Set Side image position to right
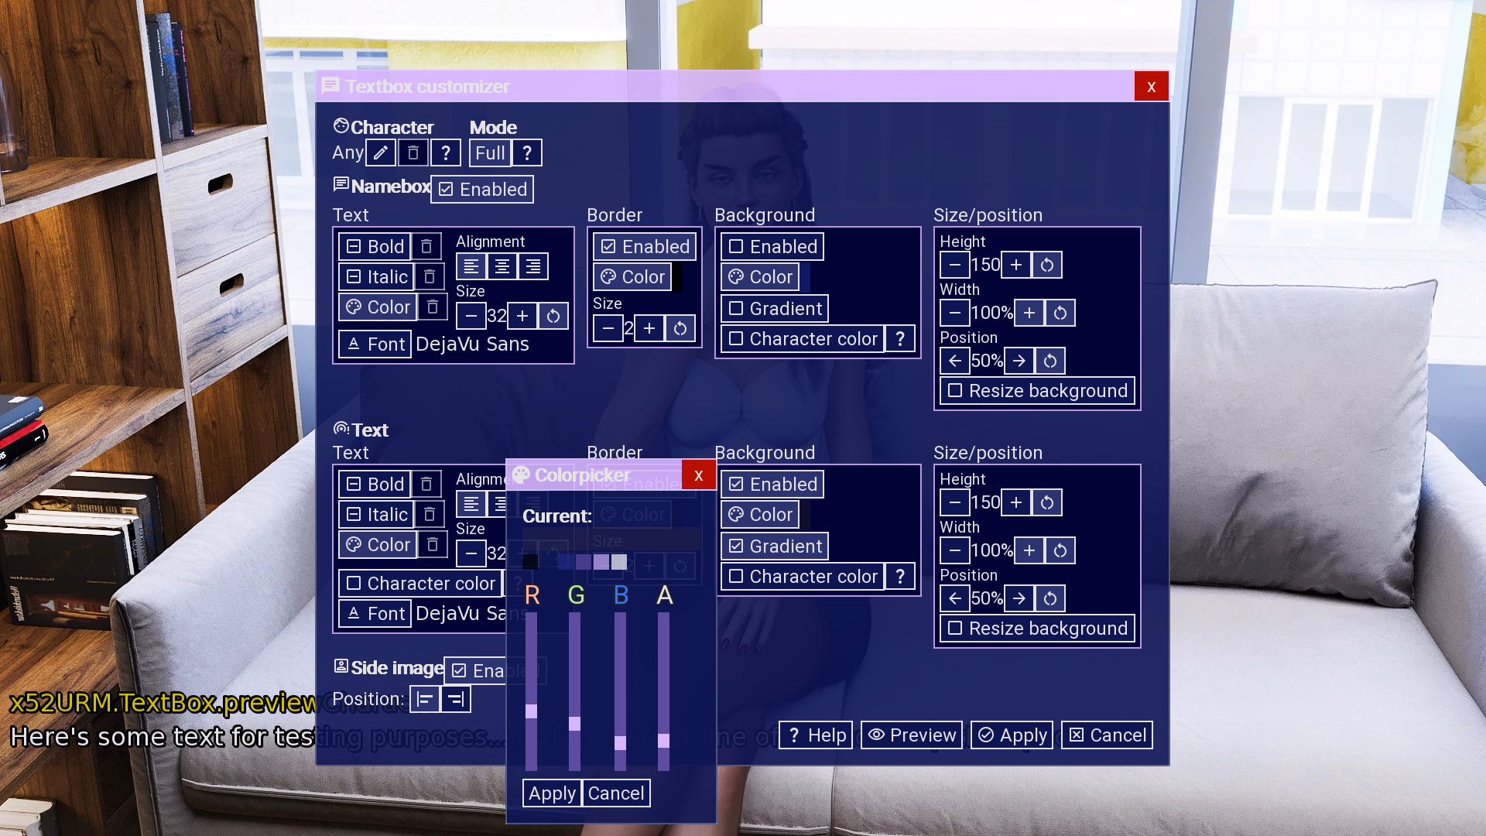The image size is (1486, 836). pyautogui.click(x=456, y=700)
